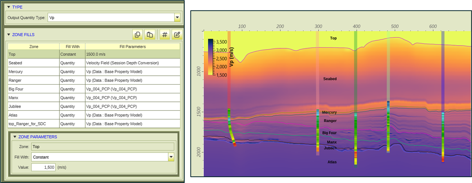This screenshot has height=183, width=472.
Task: Click the Fill Parameters column header
Action: (133, 46)
